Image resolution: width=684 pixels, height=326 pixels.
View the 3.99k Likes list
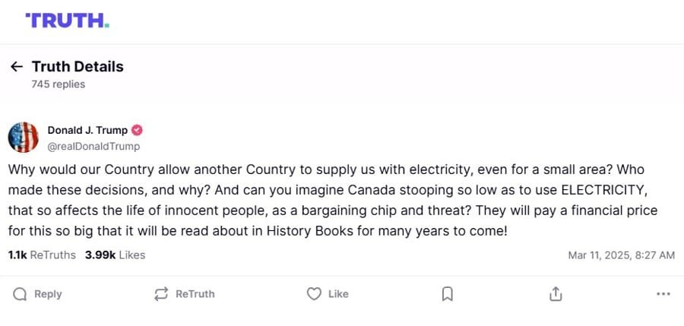114,255
